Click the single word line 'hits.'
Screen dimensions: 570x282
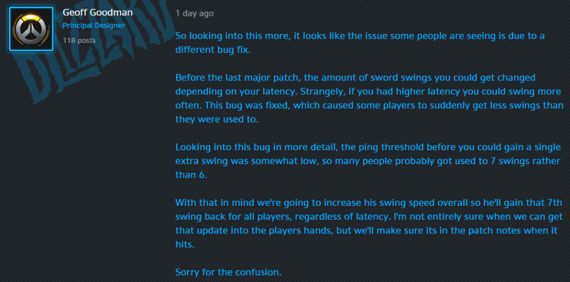point(185,244)
